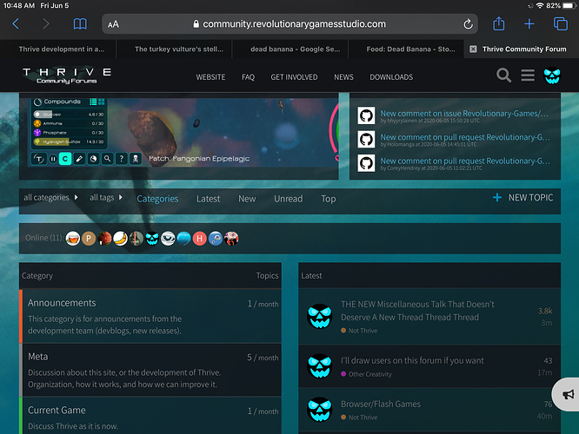Click 'Other Creativity' category tag

pyautogui.click(x=366, y=374)
